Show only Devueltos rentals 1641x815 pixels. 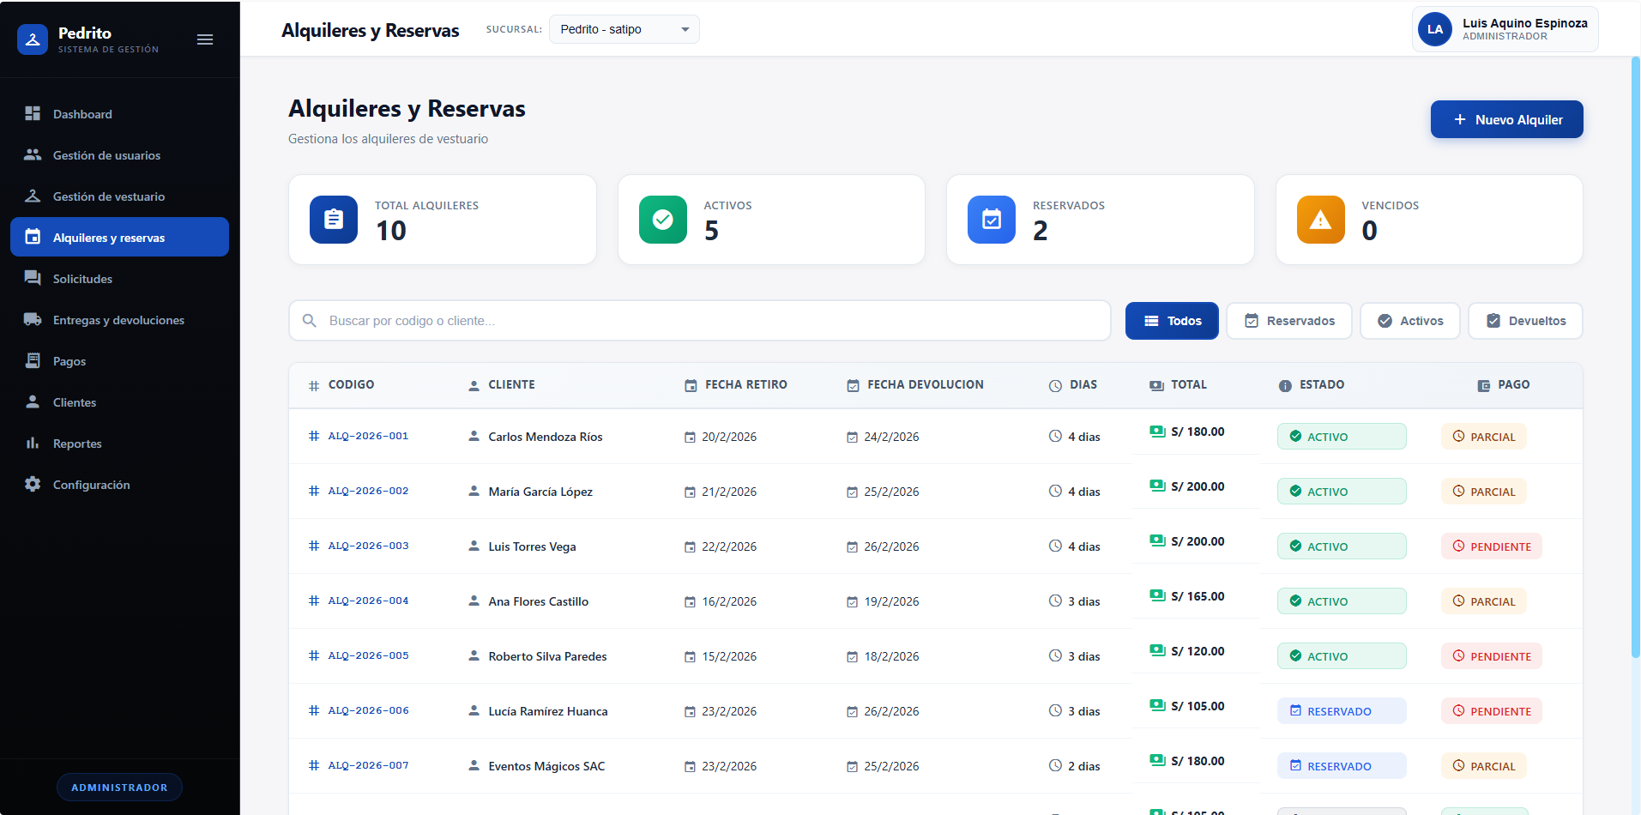(1524, 321)
